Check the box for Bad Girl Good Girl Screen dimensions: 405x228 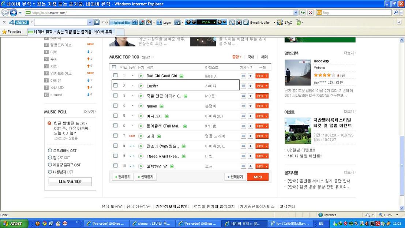pos(116,75)
